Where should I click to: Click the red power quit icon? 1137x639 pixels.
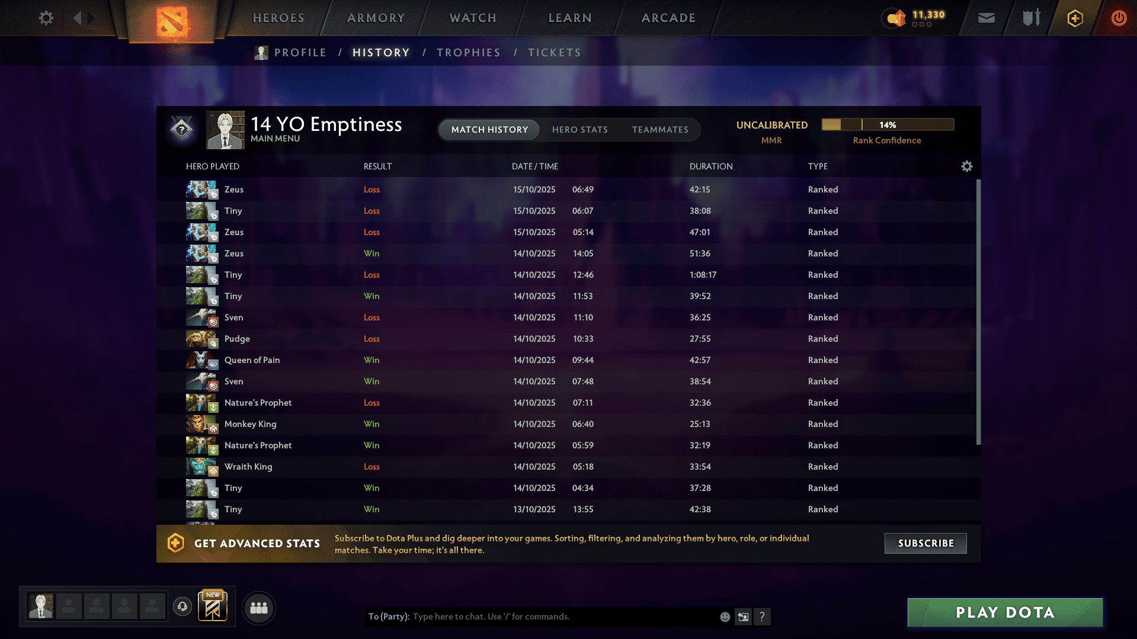(x=1119, y=18)
